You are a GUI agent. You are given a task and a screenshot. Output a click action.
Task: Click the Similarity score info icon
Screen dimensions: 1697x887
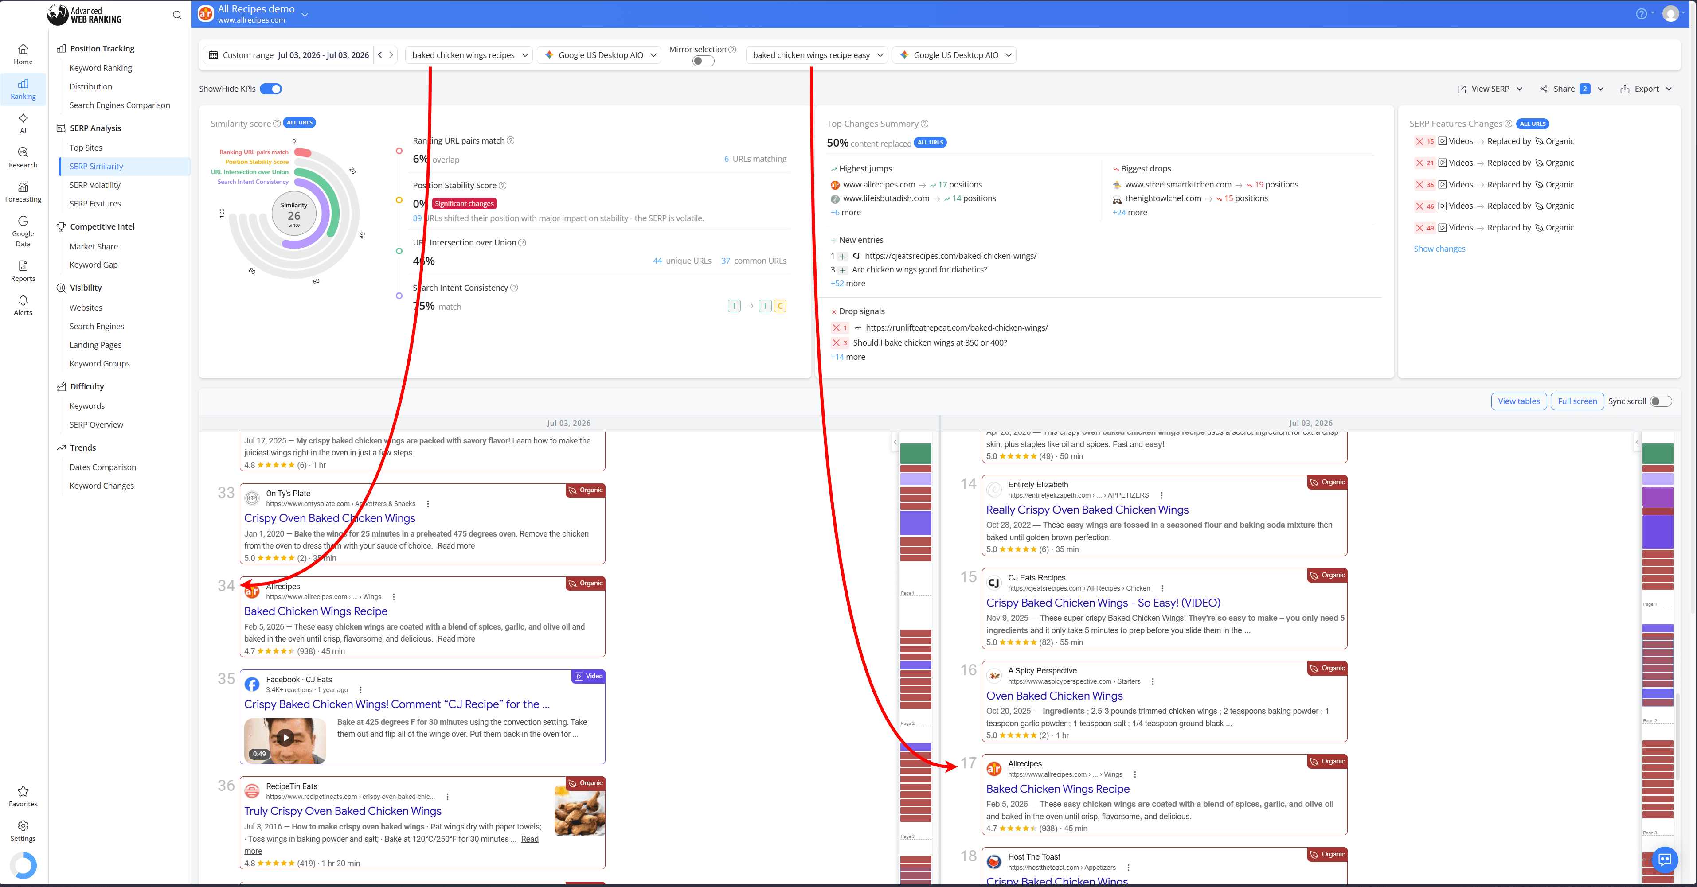tap(277, 123)
